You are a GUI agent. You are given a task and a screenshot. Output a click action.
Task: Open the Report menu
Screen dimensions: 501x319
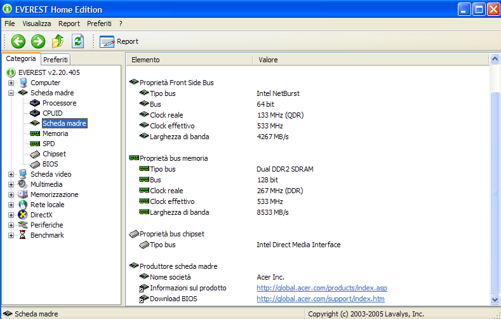[x=69, y=24]
